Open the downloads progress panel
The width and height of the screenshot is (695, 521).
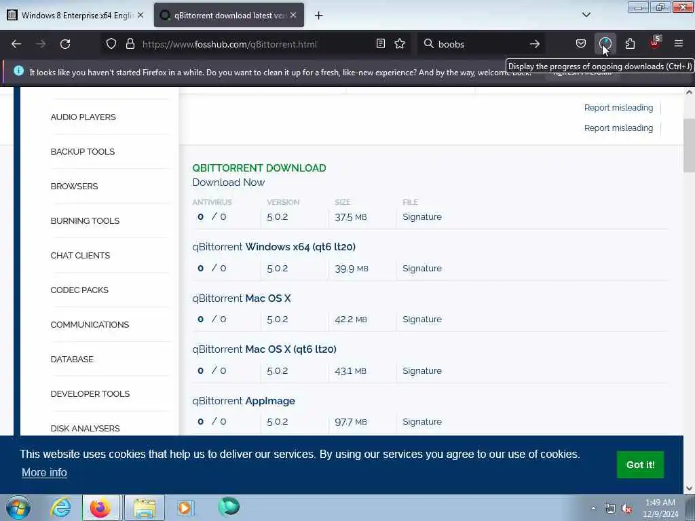605,44
